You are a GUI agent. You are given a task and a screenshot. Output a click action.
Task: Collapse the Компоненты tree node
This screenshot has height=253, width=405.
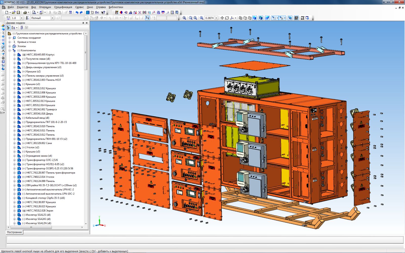pyautogui.click(x=10, y=50)
